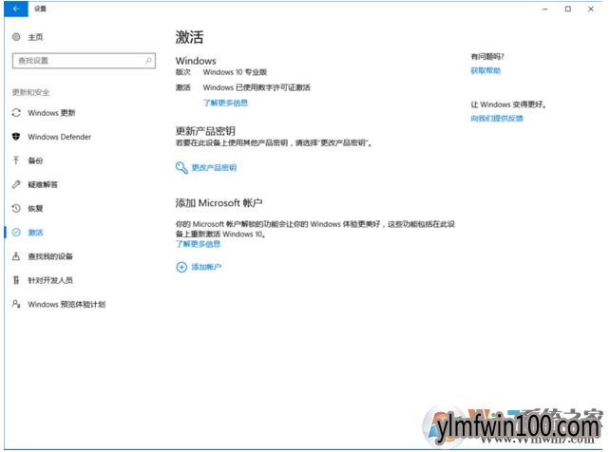610x452 pixels.
Task: Click 添加帐户 link
Action: pos(206,267)
